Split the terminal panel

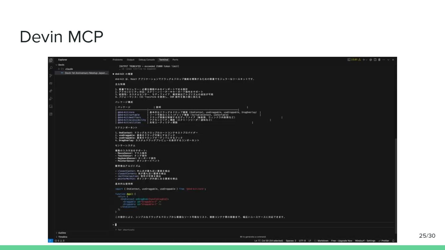coord(375,60)
